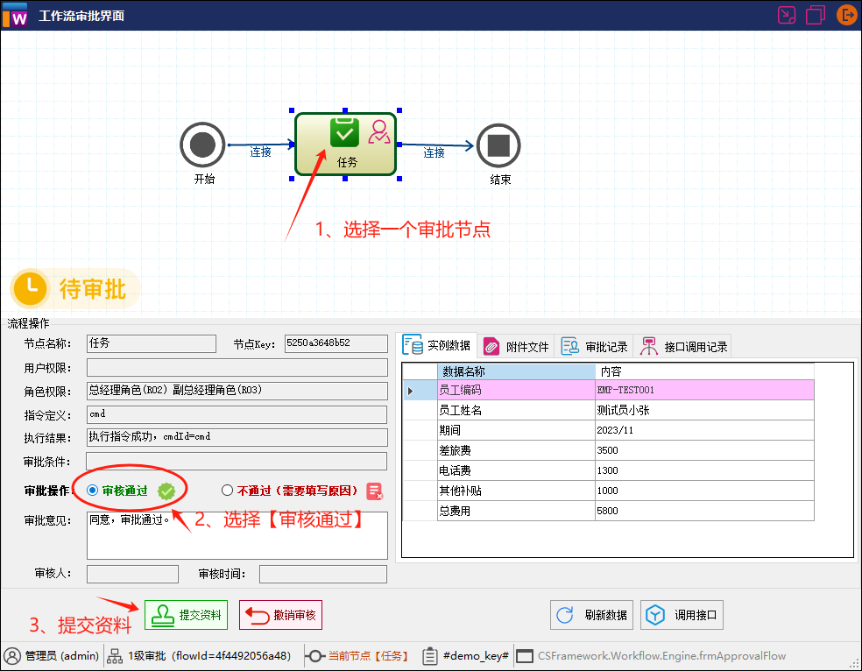The height and width of the screenshot is (671, 862).
Task: Click the 执行结果 field
Action: point(237,437)
